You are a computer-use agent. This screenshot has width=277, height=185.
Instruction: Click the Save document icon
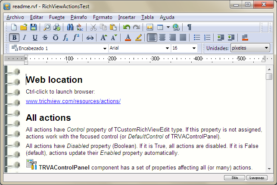point(33,27)
